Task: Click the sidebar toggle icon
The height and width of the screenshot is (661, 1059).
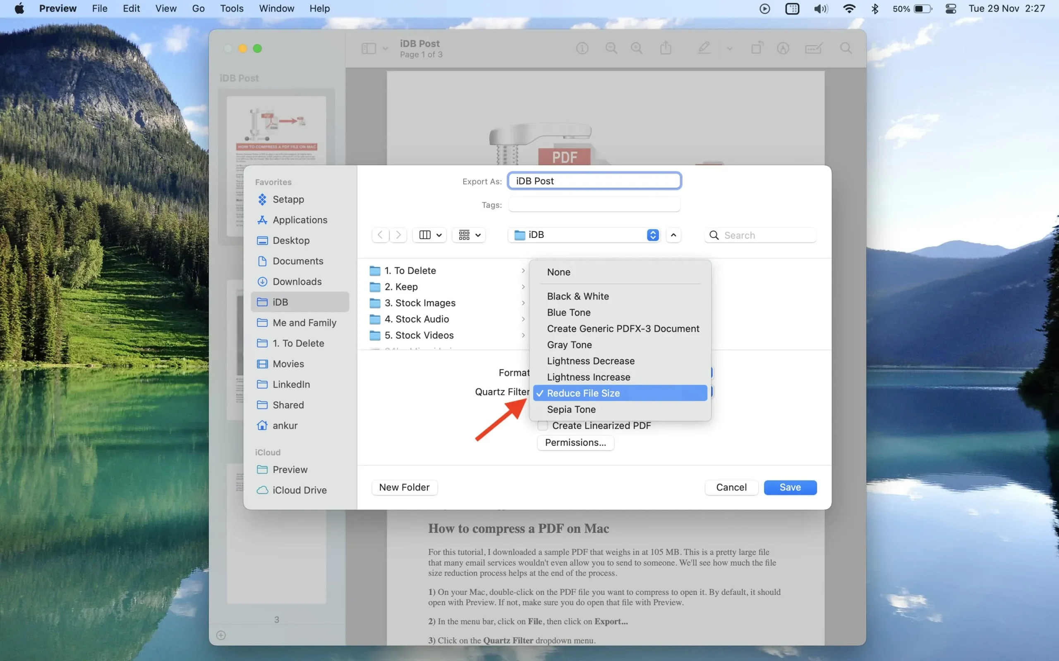Action: (368, 48)
